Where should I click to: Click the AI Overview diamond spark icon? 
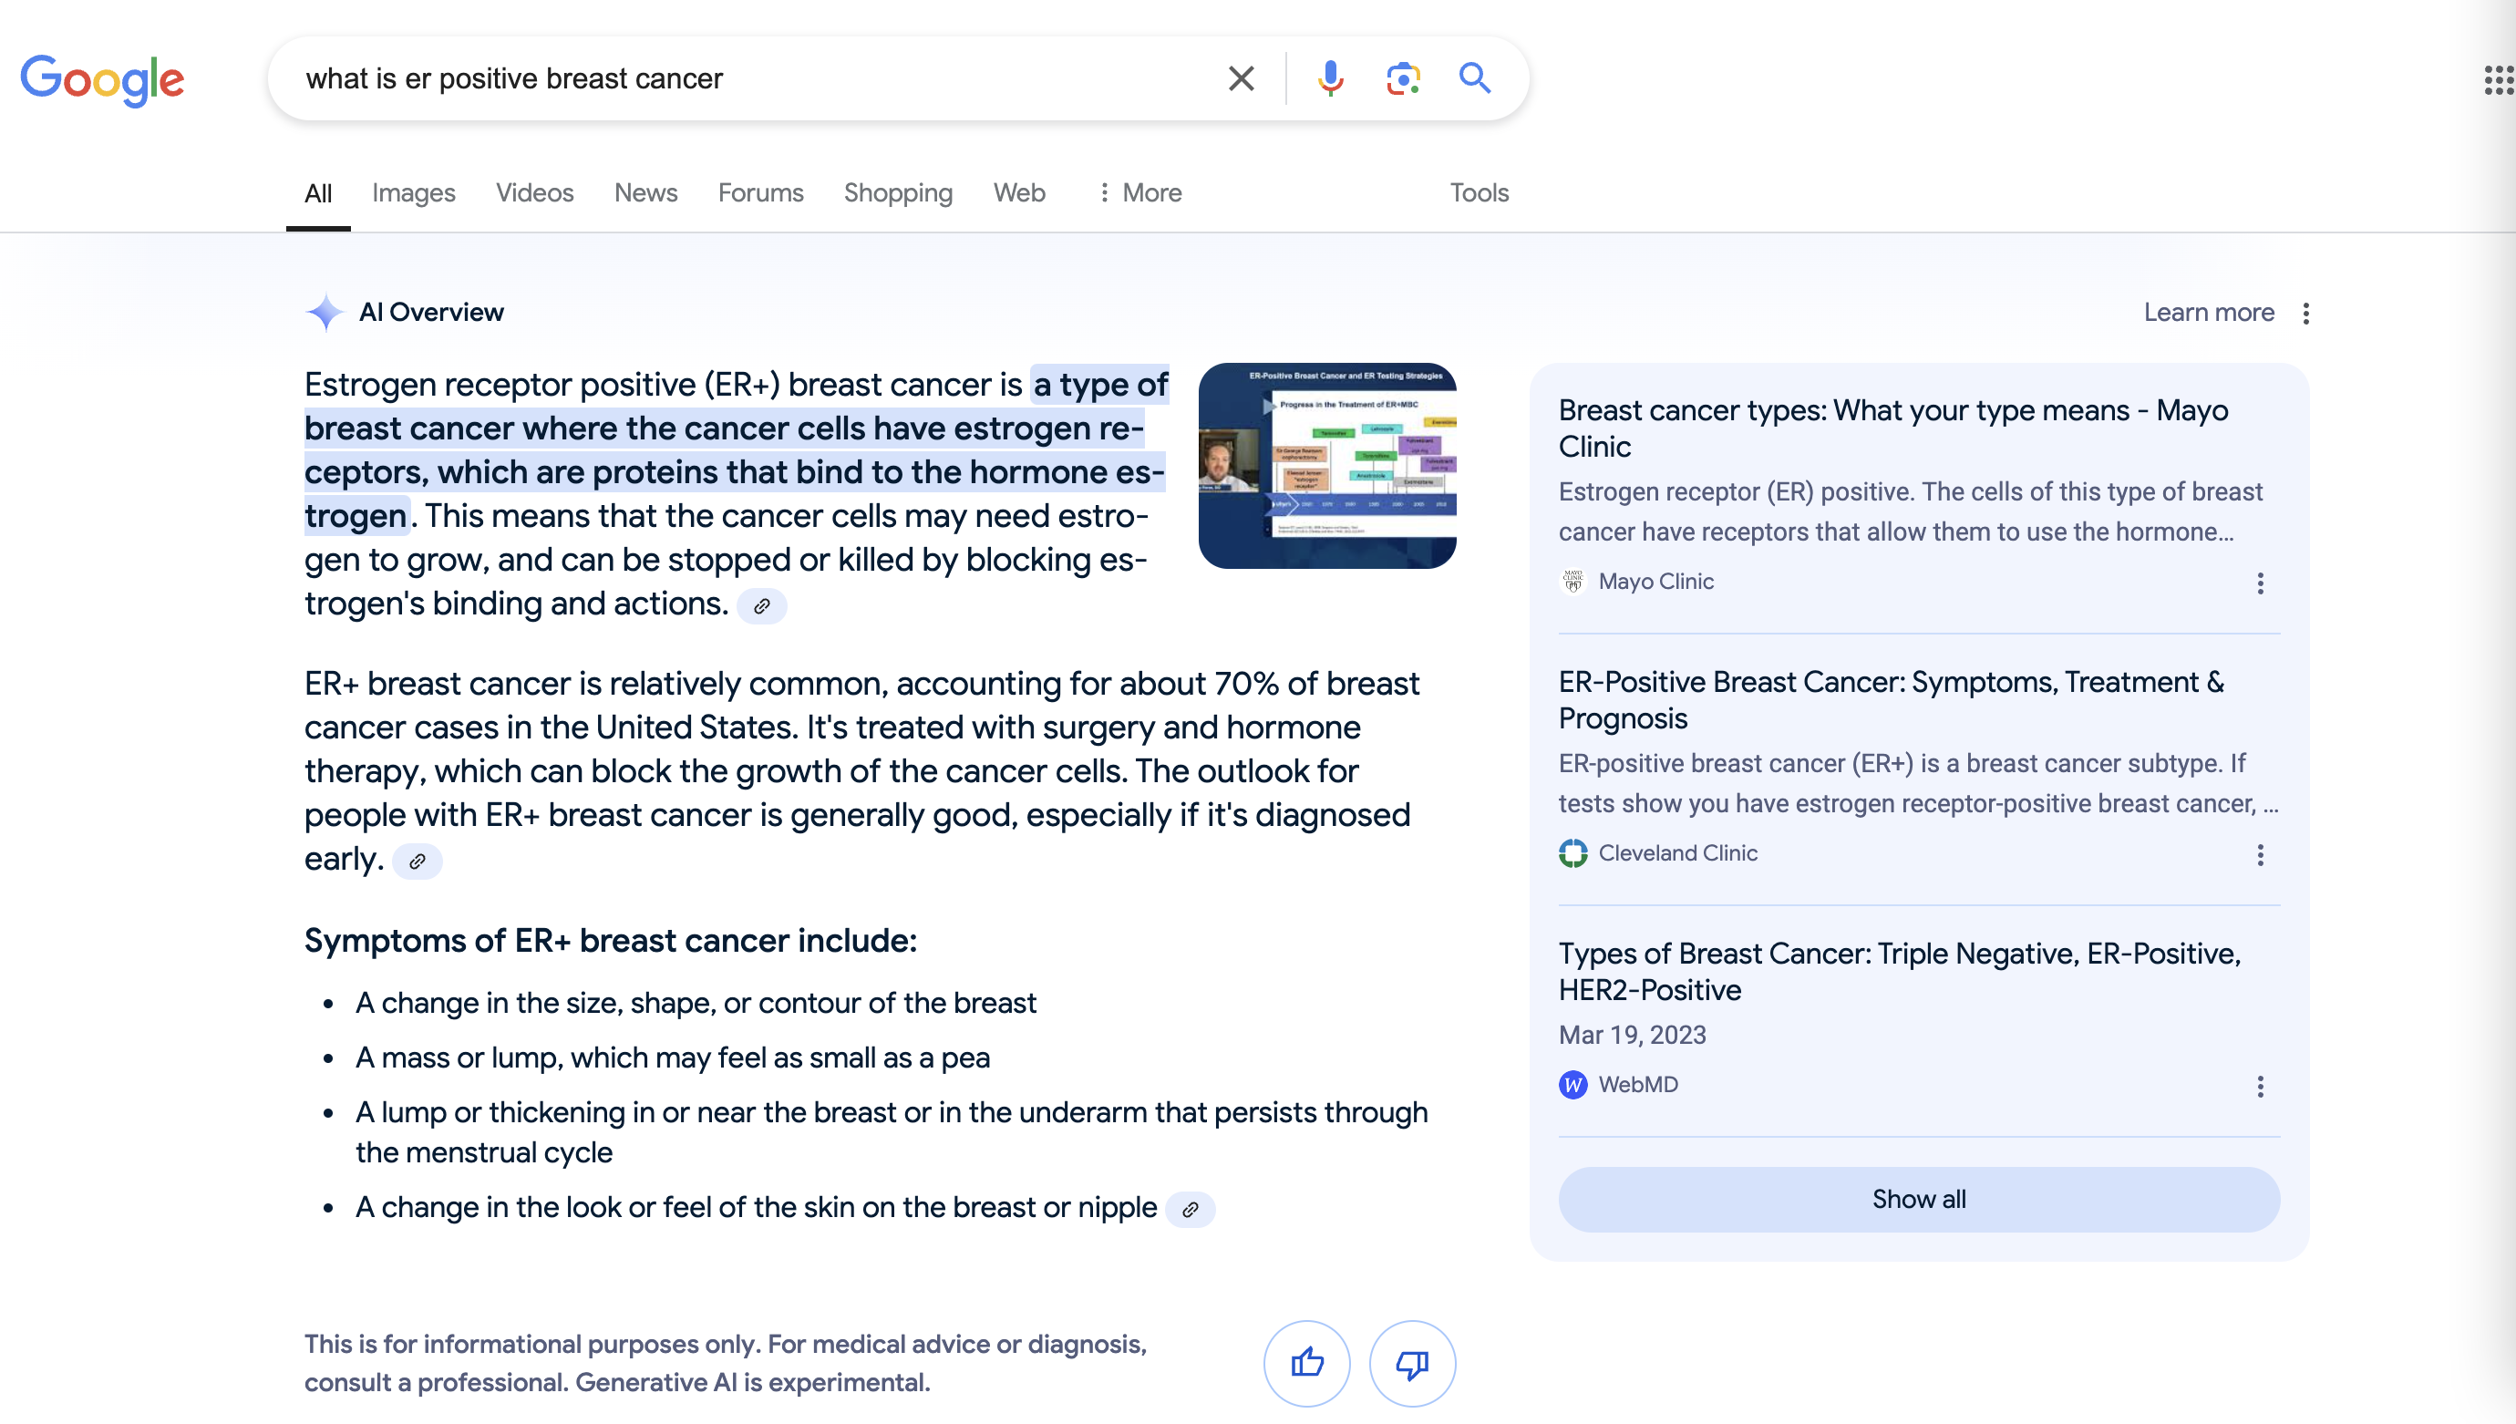325,311
